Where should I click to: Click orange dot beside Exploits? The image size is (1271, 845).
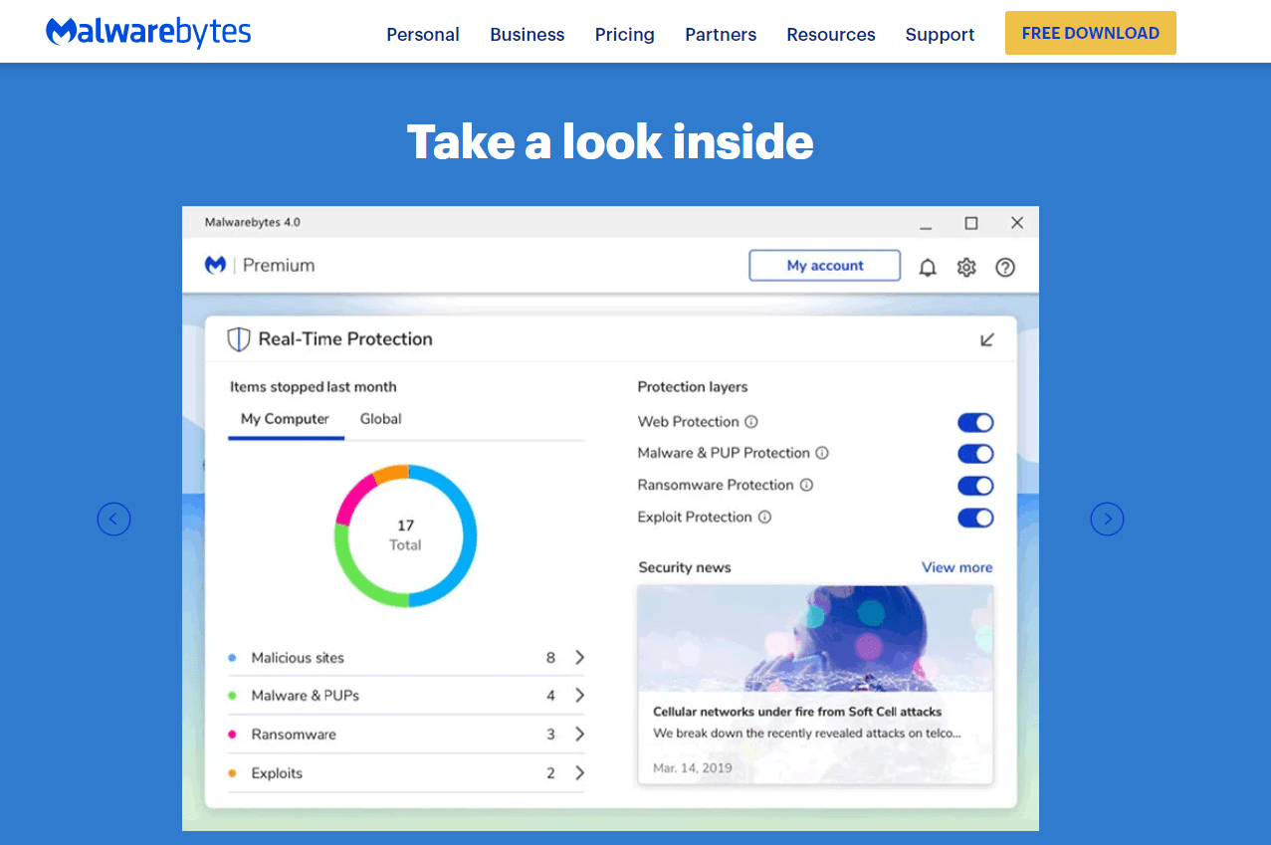tap(232, 773)
